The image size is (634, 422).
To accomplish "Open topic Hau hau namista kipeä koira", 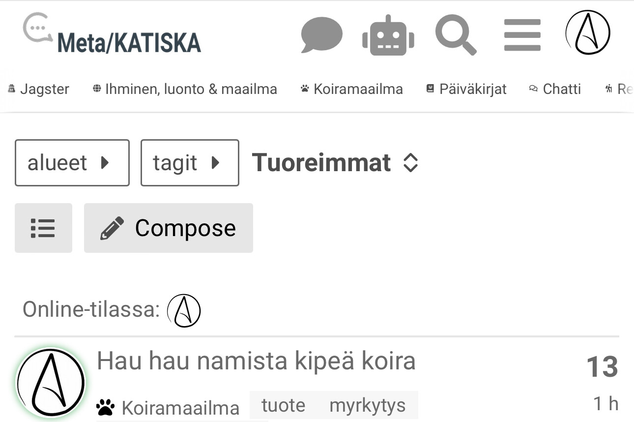I will coord(256,361).
